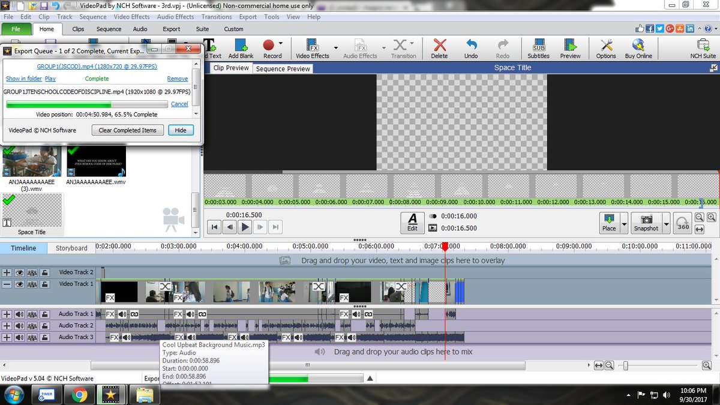Click the timeline zoom slider at the bottom right

pos(625,365)
